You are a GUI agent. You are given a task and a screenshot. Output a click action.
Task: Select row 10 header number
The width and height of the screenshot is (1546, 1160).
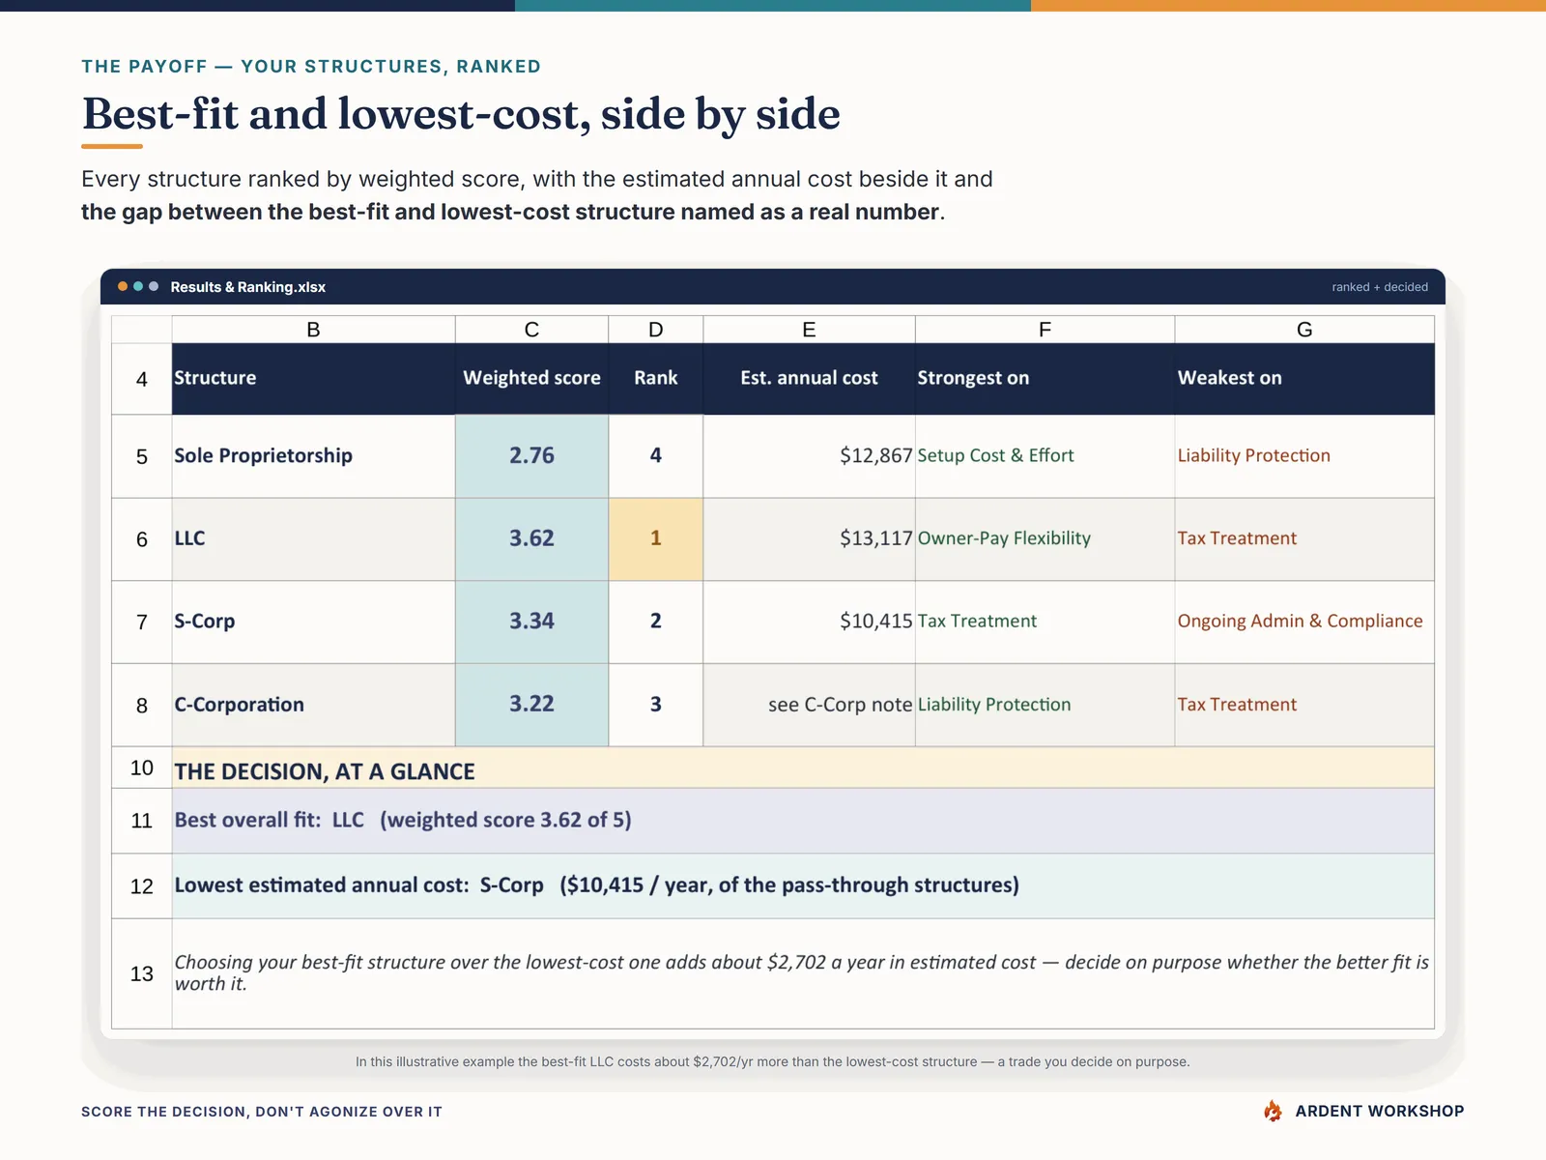point(142,768)
